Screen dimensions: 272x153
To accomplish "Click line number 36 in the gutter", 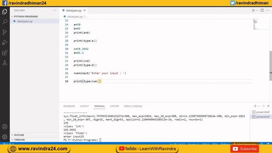I will pyautogui.click(x=67, y=73).
